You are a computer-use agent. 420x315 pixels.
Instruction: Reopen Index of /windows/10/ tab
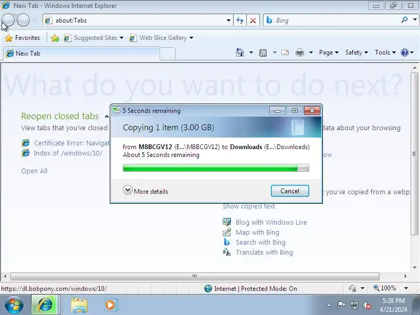tap(68, 153)
